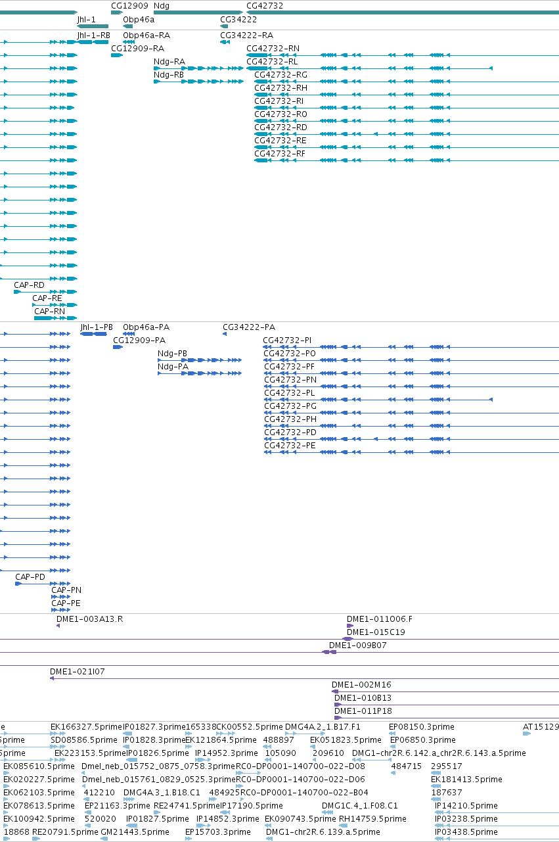The image size is (559, 842).
Task: Open EST EP06850.3prime
Action: (423, 739)
